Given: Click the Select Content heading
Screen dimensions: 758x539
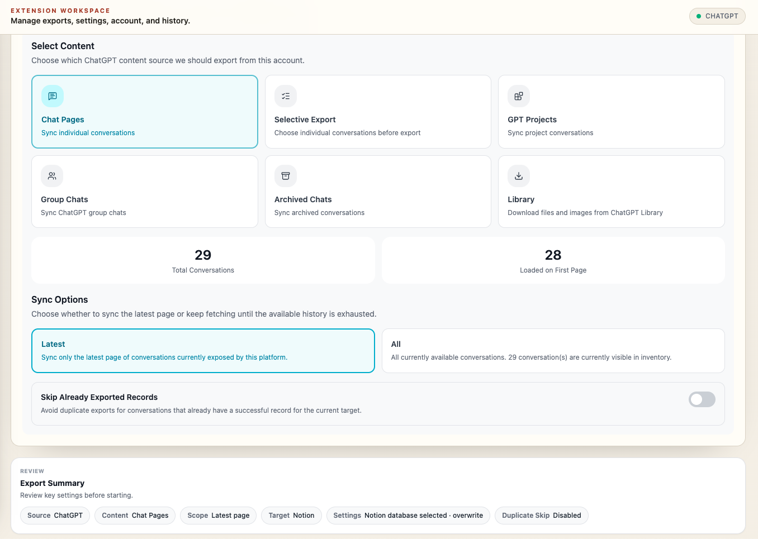Looking at the screenshot, I should click(63, 46).
